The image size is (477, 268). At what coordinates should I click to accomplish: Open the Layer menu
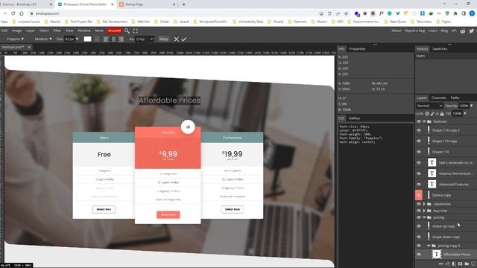pyautogui.click(x=30, y=31)
